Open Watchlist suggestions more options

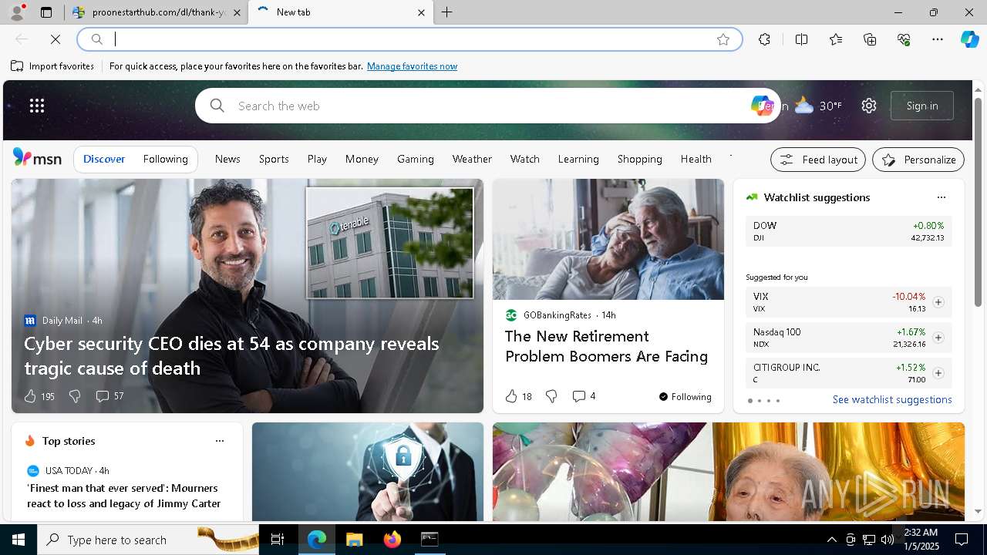pos(941,197)
